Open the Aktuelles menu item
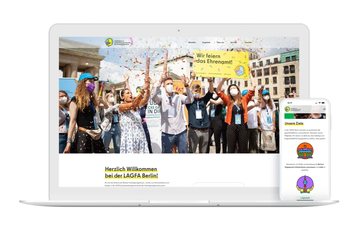The width and height of the screenshot is (359, 230). 192,42
